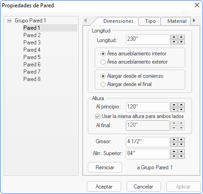203x194 pixels.
Task: Decrease Alin. Superior with first down arrow
Action: (x=174, y=156)
